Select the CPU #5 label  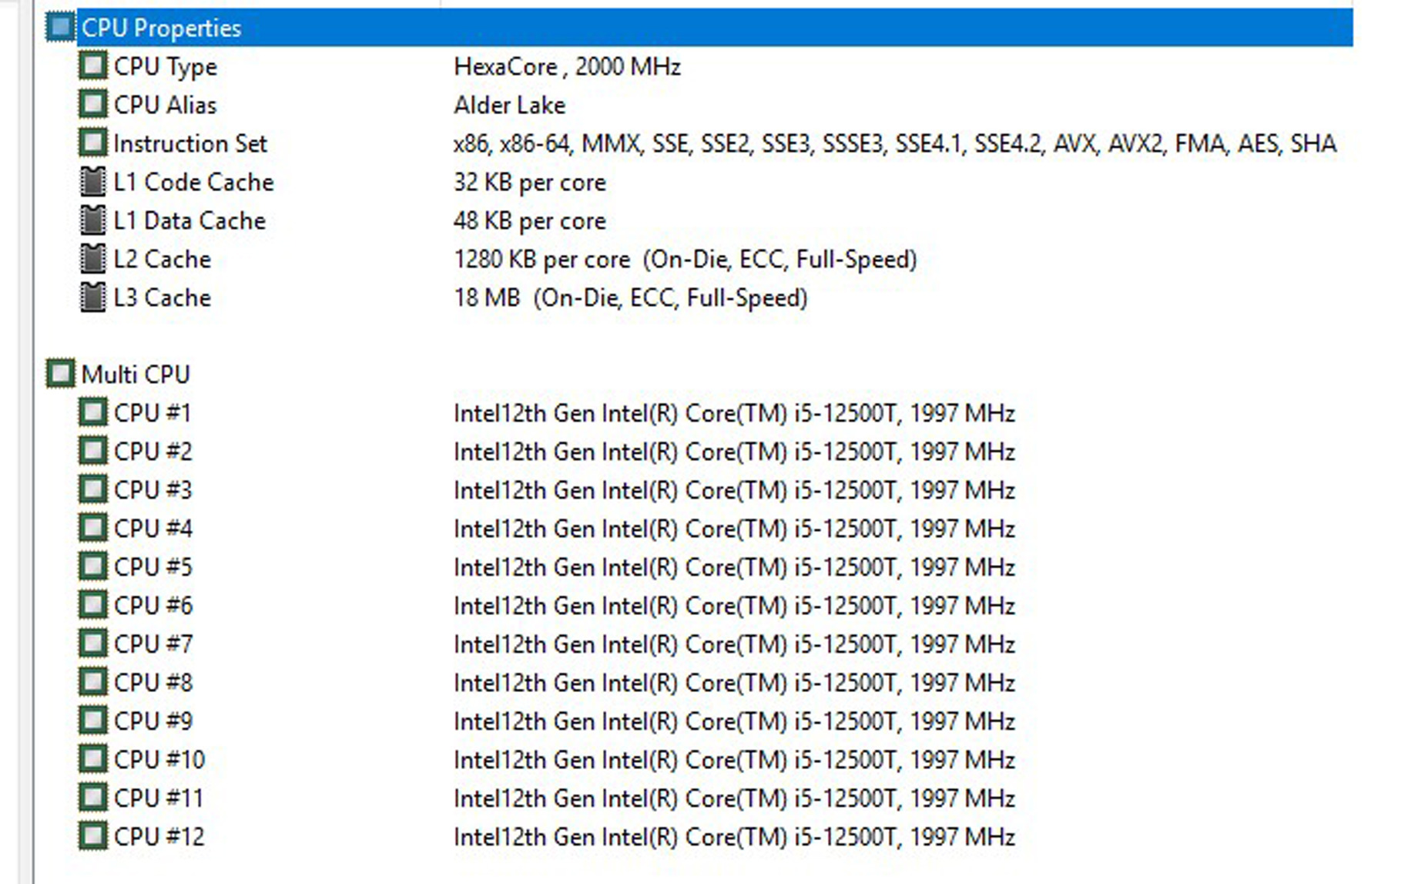click(153, 567)
